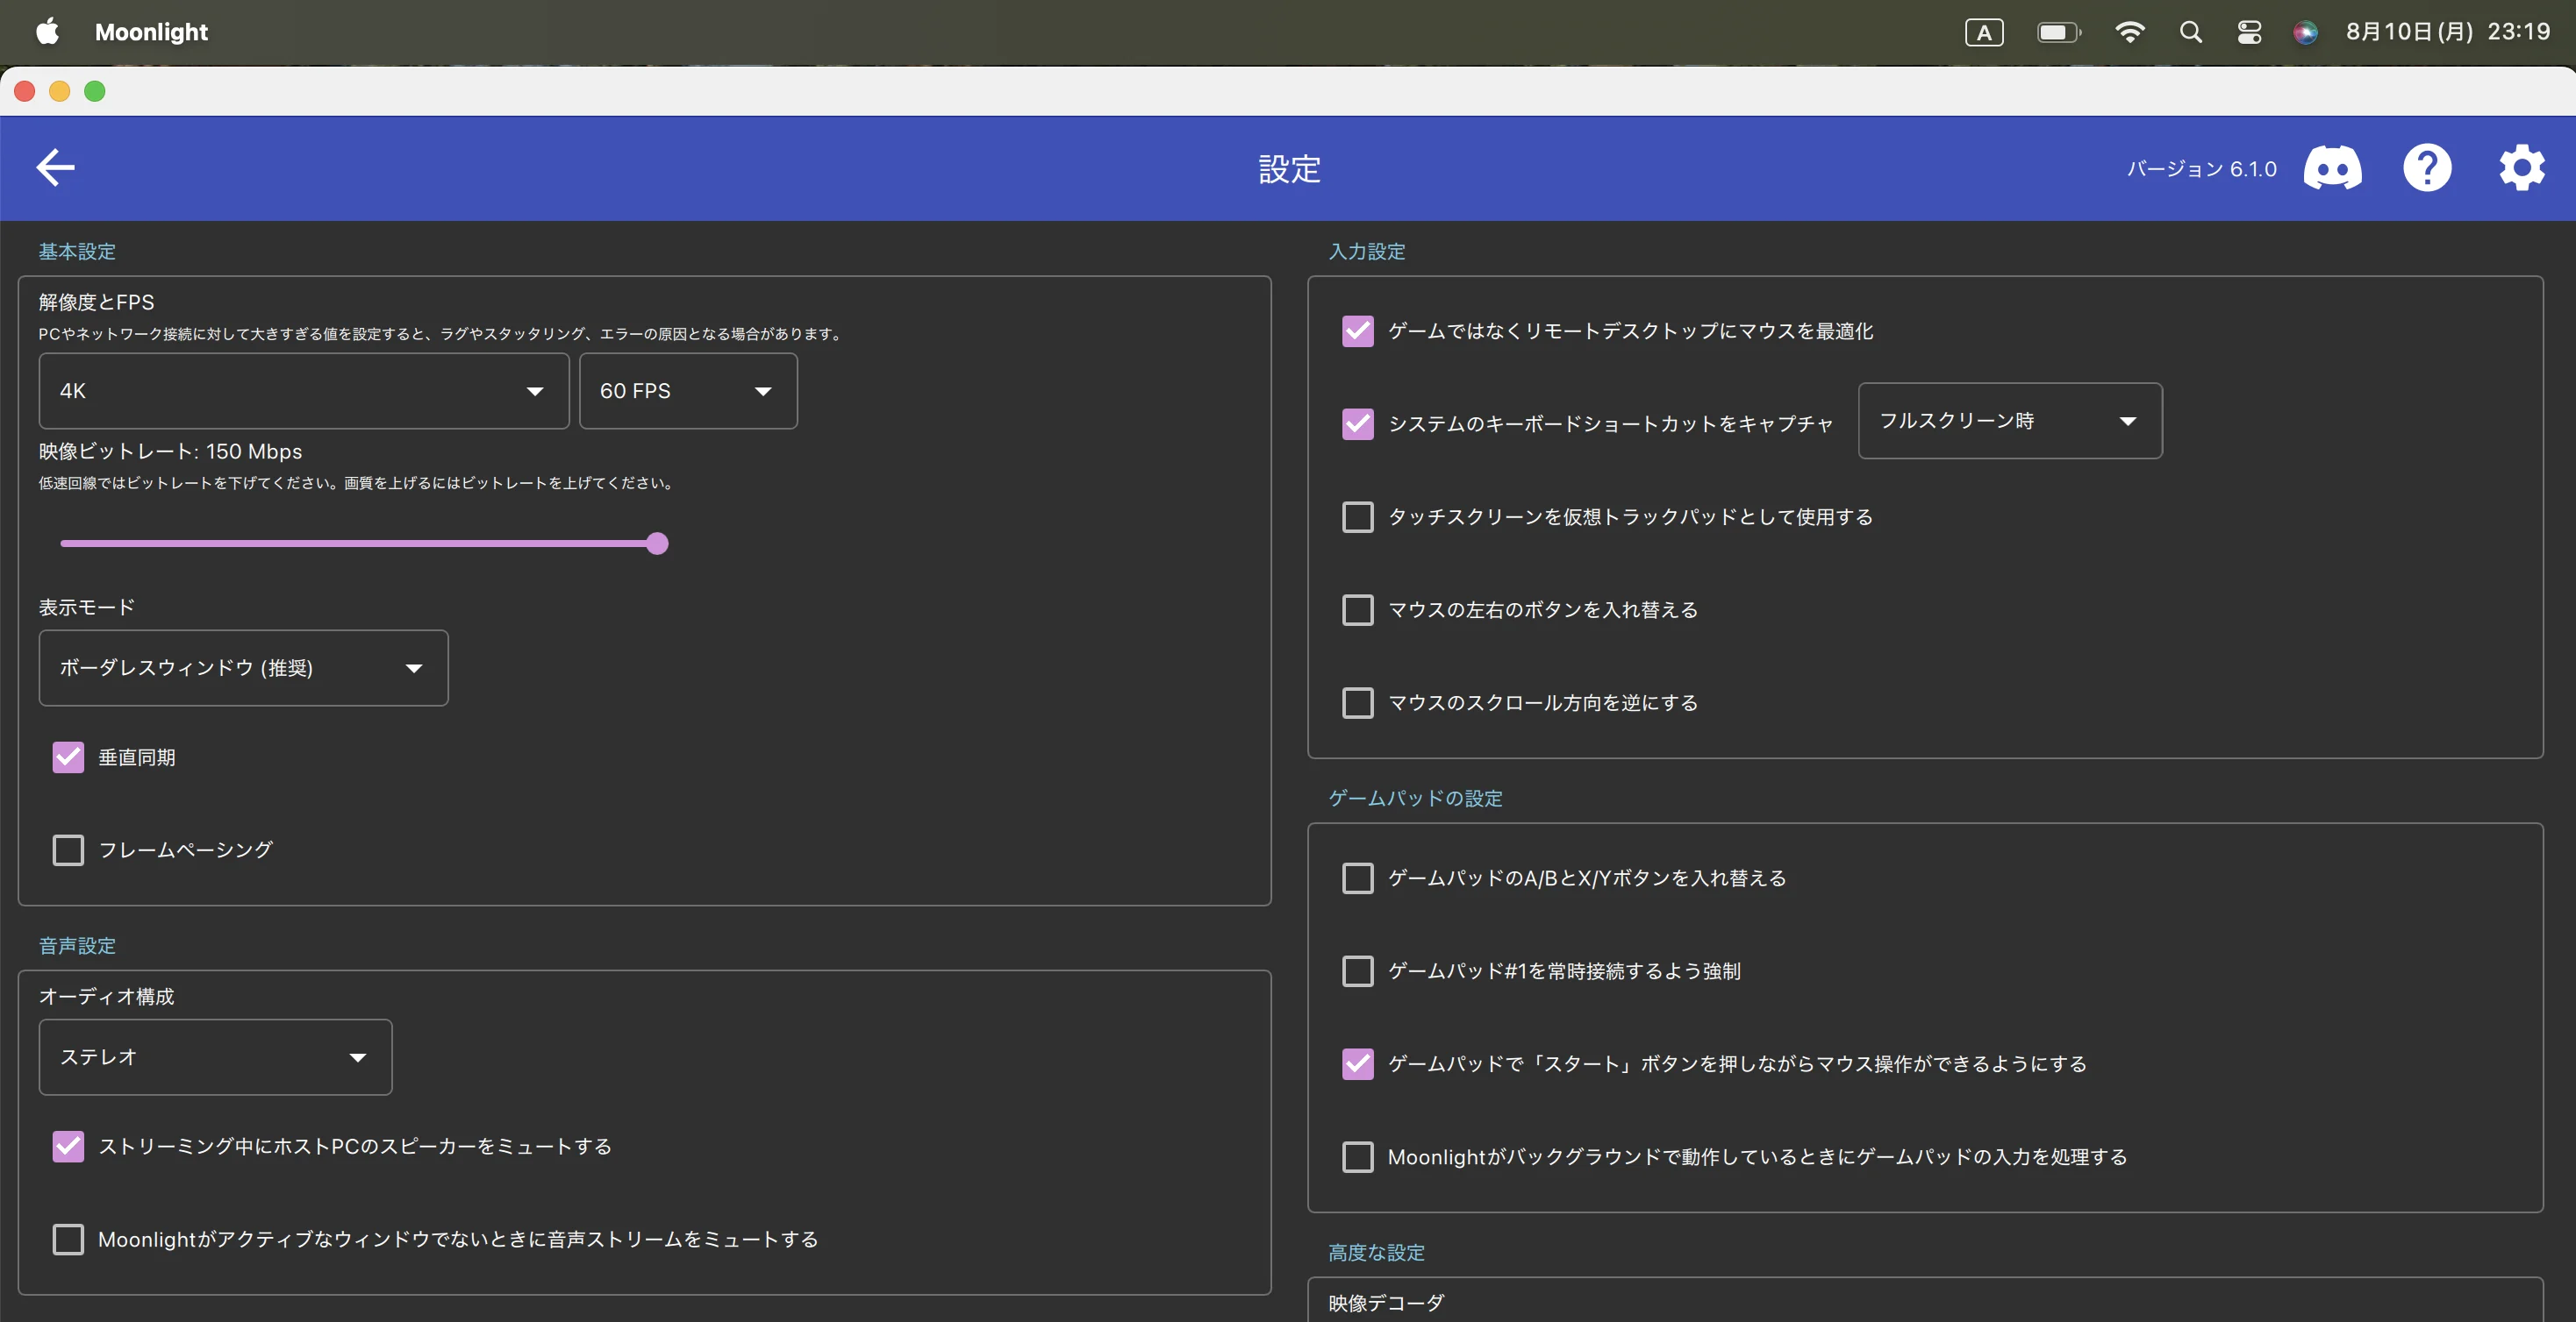Click the 高度な設定 heading

tap(1376, 1253)
